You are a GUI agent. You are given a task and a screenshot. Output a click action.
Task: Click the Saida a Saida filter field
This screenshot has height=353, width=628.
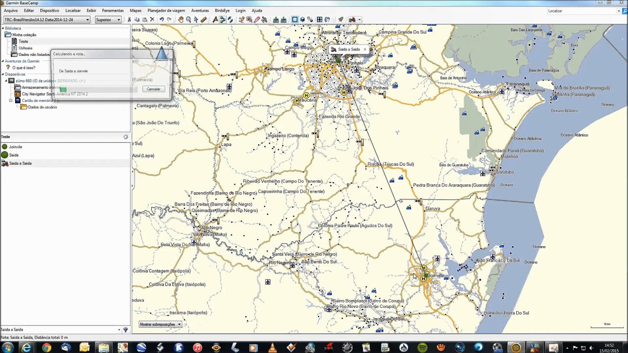click(x=59, y=330)
